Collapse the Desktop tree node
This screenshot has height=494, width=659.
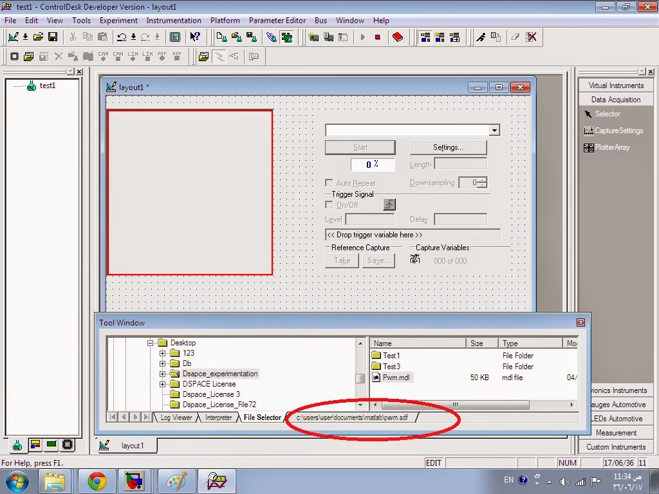[149, 342]
